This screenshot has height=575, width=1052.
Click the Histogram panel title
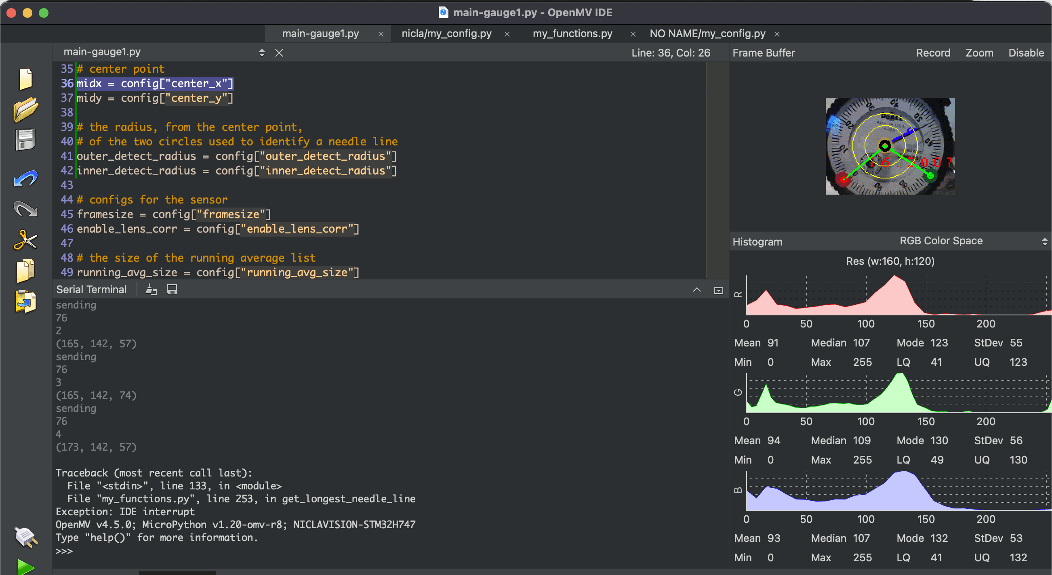[x=757, y=241]
